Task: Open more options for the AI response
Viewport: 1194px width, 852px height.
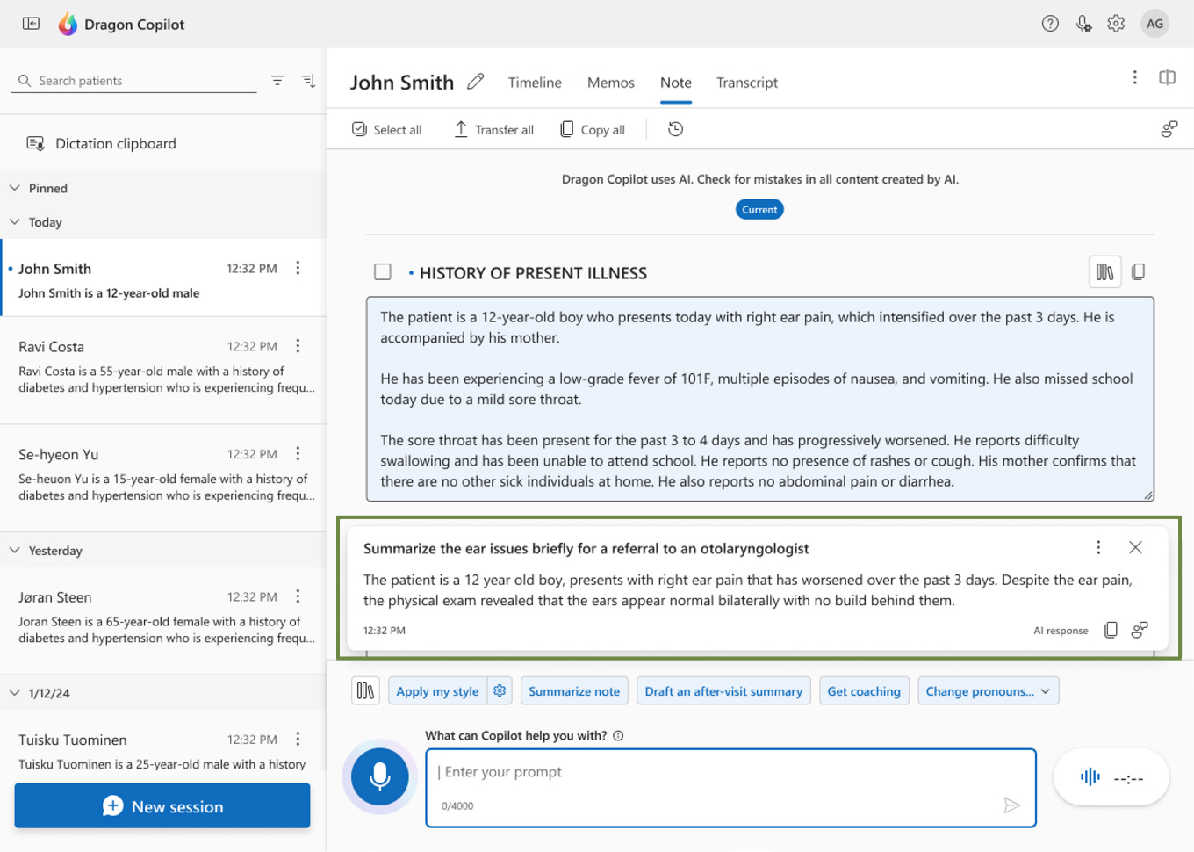Action: [1098, 547]
